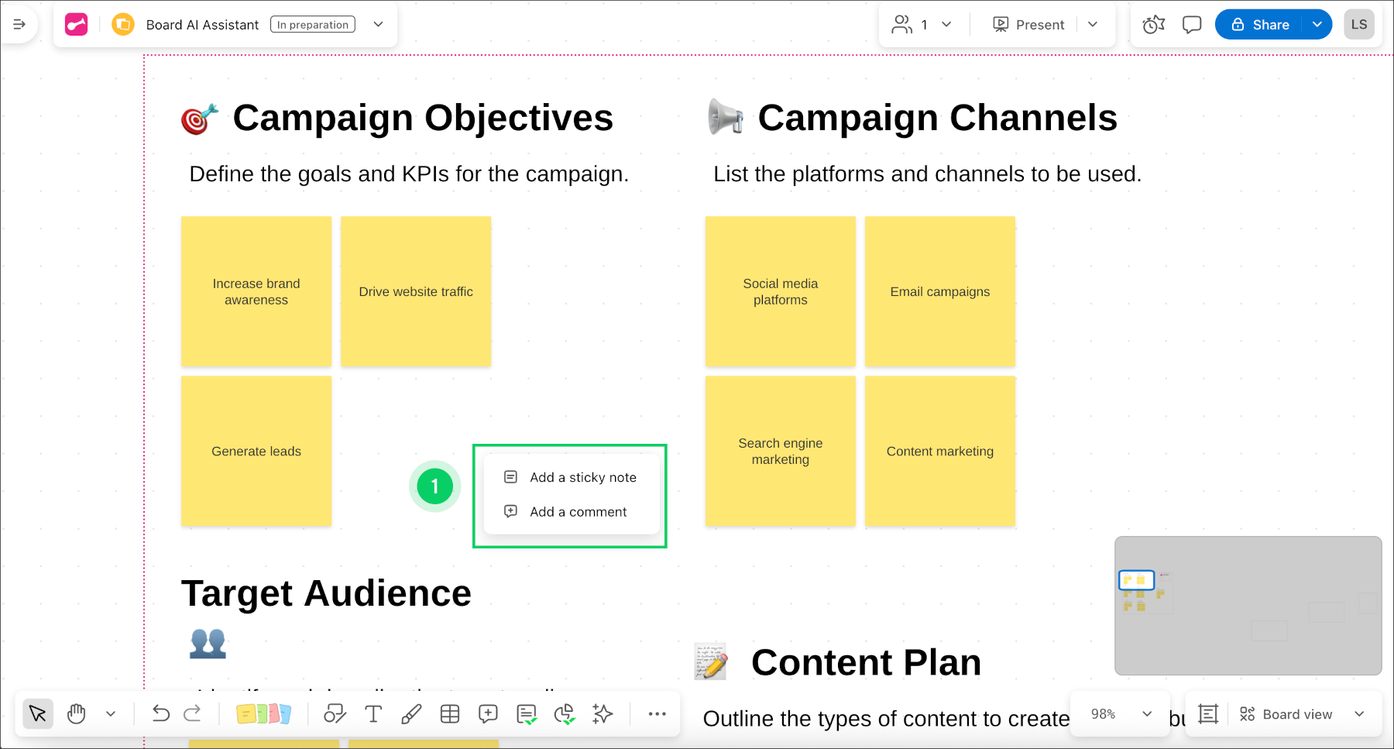The width and height of the screenshot is (1394, 749).
Task: Click the board minimap overview
Action: (1248, 605)
